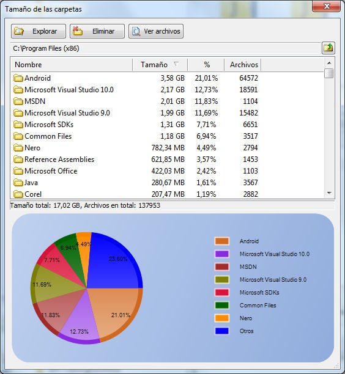This screenshot has height=374, width=345.
Task: Select the Microsoft SDKs folder icon
Action: point(18,125)
